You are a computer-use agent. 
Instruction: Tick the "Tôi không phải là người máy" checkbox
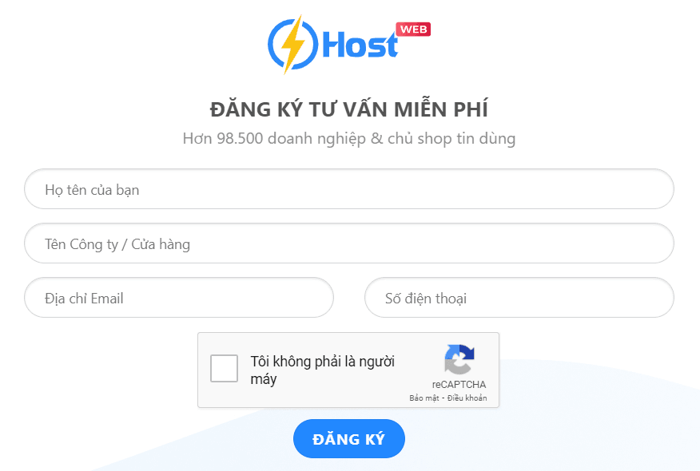224,368
